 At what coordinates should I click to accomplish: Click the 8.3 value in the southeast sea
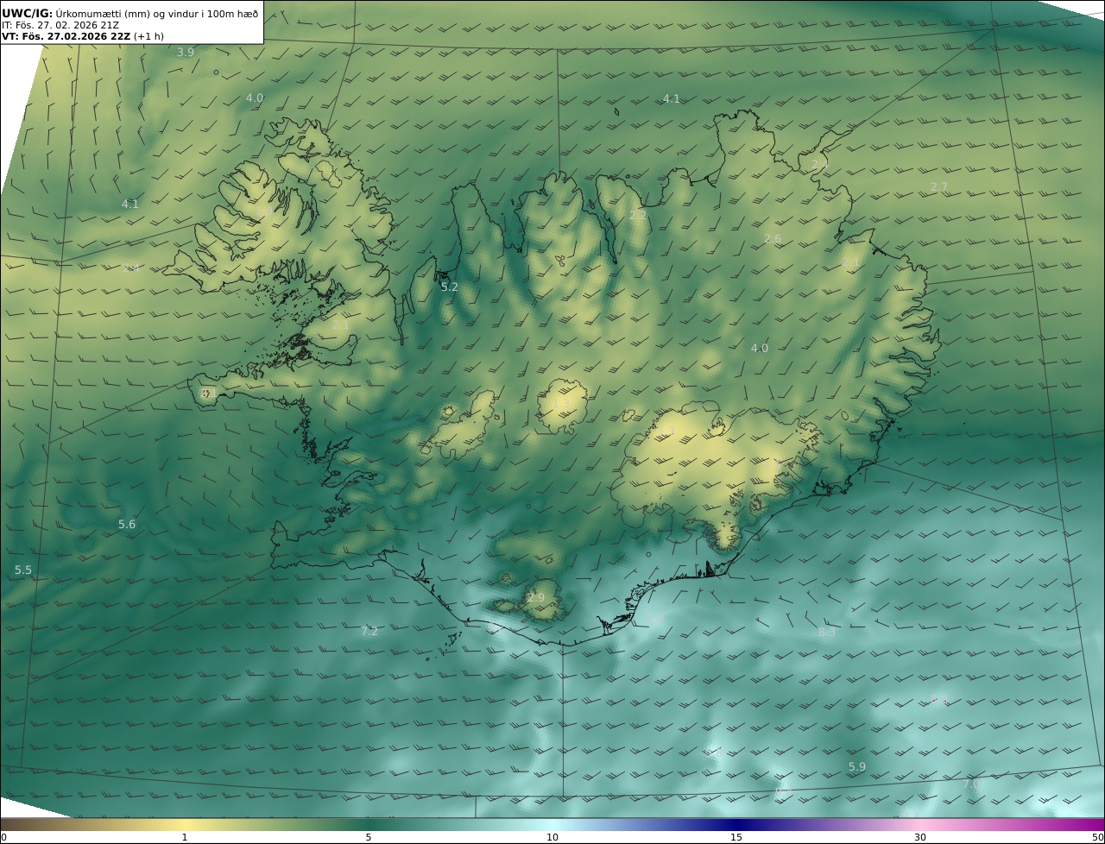pyautogui.click(x=827, y=633)
